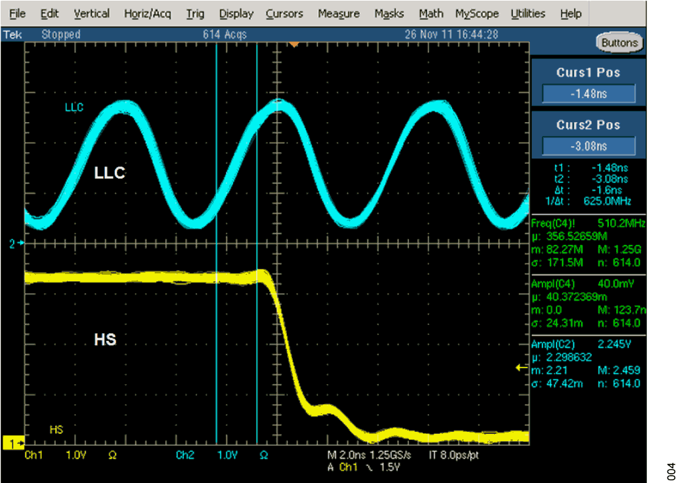This screenshot has width=680, height=483.
Task: Select the channel 2 ground reference marker
Action: coord(16,244)
